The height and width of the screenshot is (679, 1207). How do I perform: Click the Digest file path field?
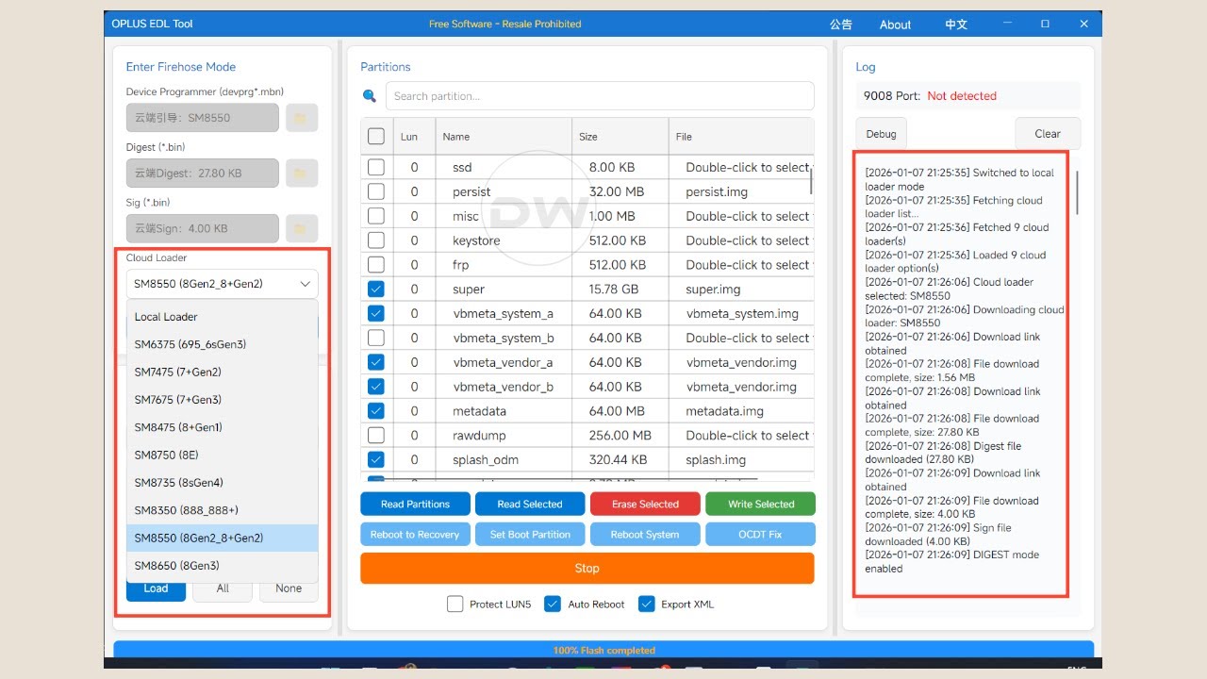(203, 174)
